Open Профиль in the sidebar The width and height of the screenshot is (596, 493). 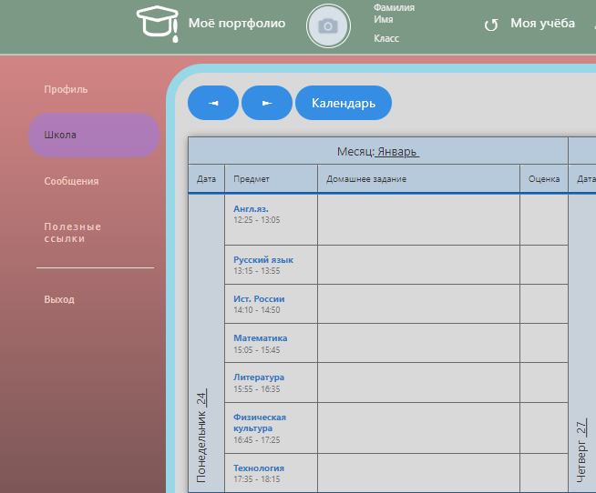point(66,89)
